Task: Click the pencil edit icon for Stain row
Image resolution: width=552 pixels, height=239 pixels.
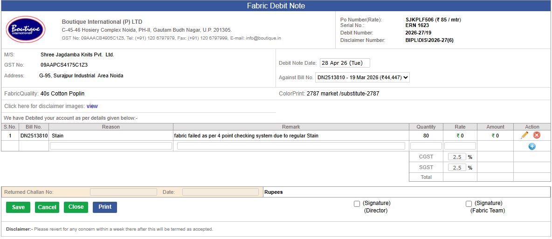Action: tap(524, 135)
